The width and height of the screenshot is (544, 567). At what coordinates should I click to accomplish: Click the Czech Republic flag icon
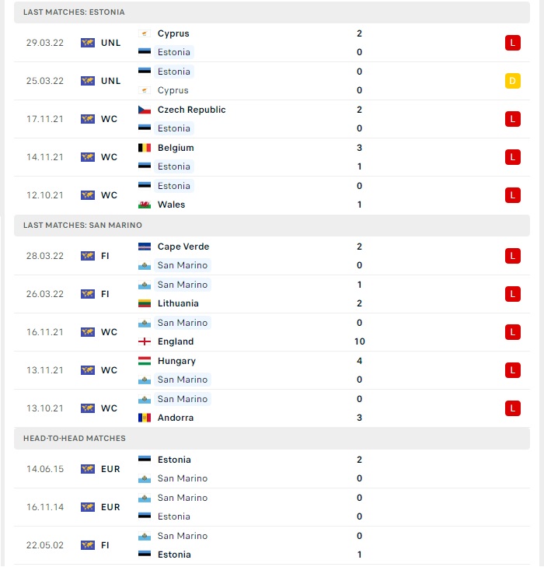tap(145, 110)
